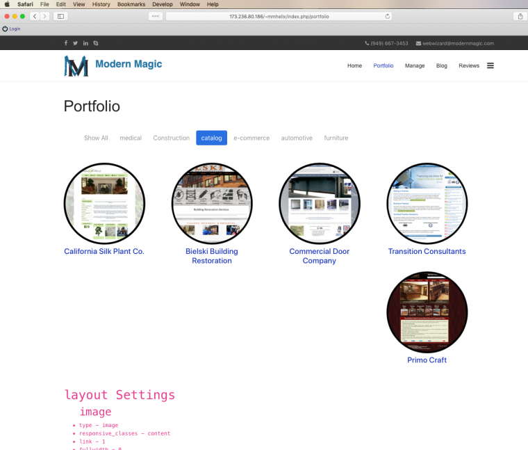528x450 pixels.
Task: Open Transition Consultants thumbnail
Action: point(427,204)
